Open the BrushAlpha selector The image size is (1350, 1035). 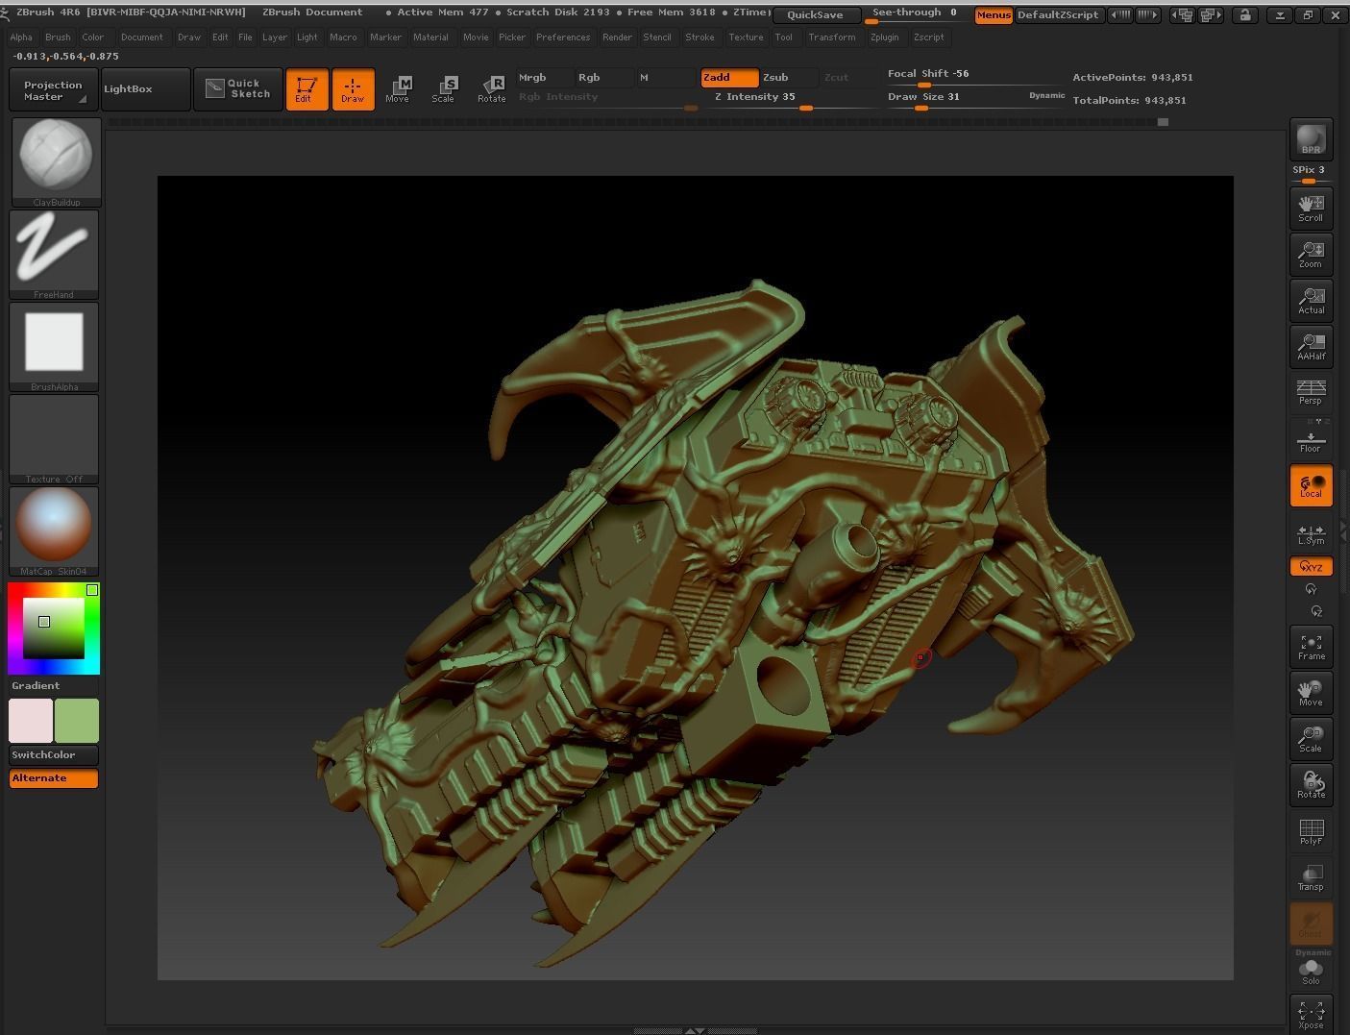[x=55, y=347]
